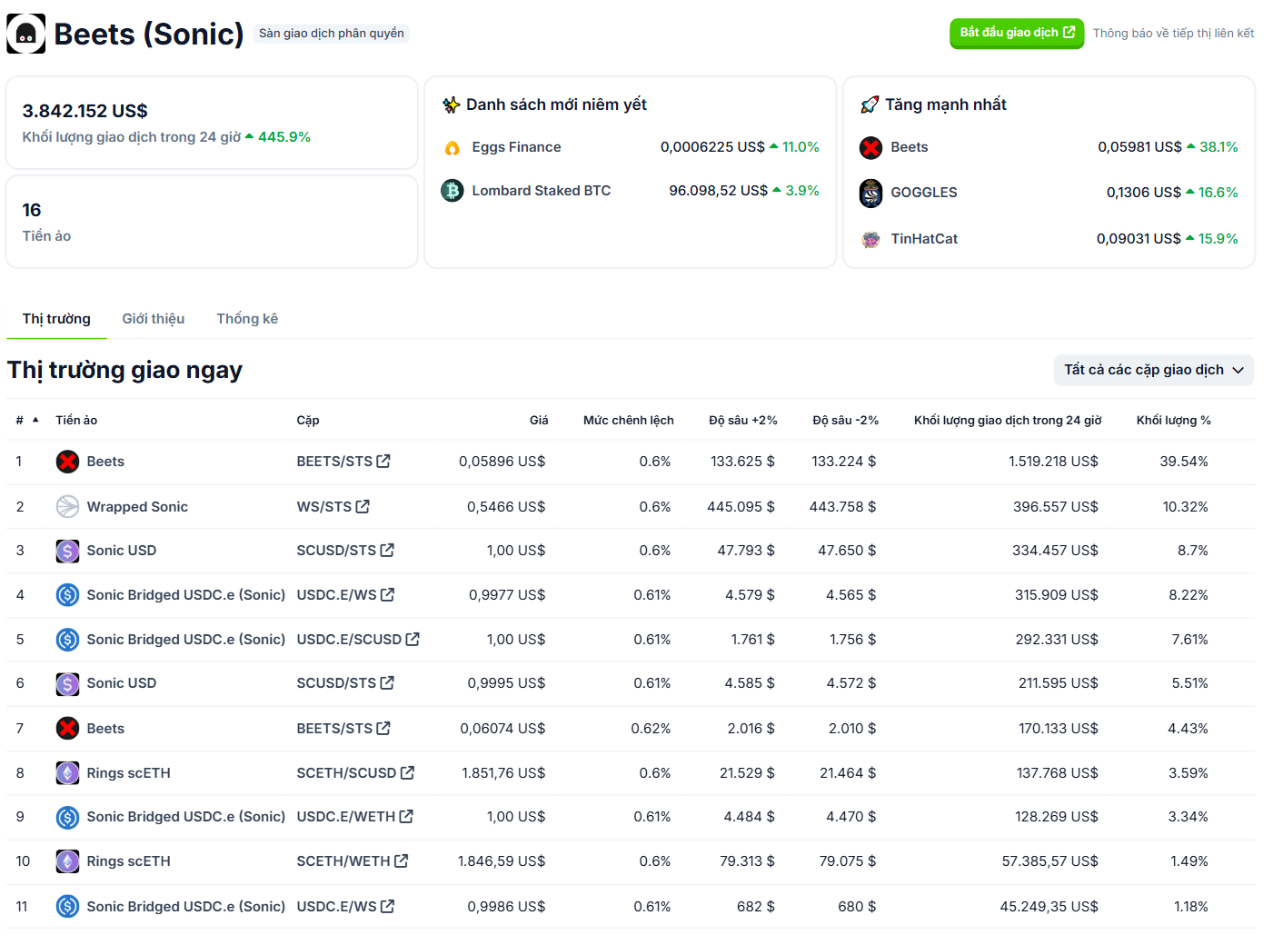Click the 445.095 $ depth cell
Screen dimensions: 1273x935
point(741,507)
